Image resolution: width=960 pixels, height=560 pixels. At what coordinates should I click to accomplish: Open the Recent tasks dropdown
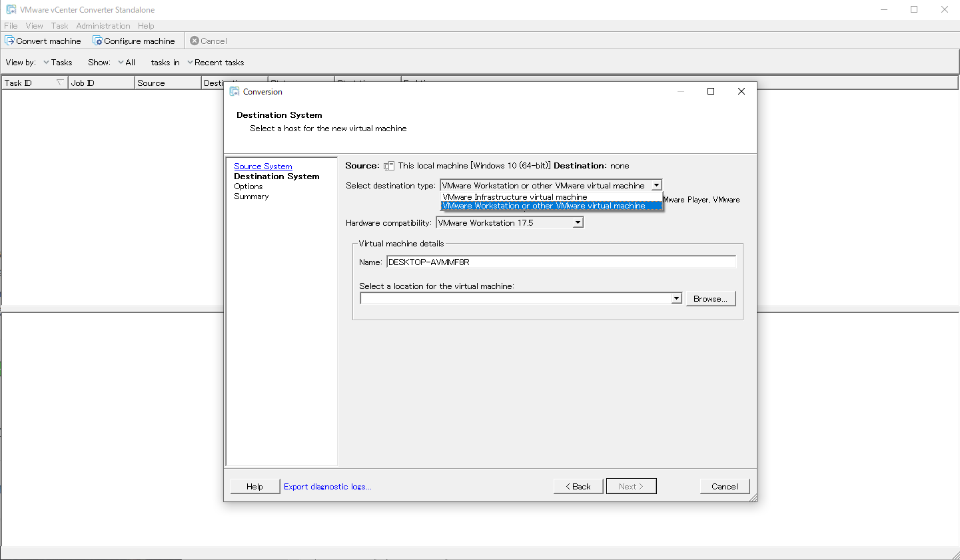[216, 63]
